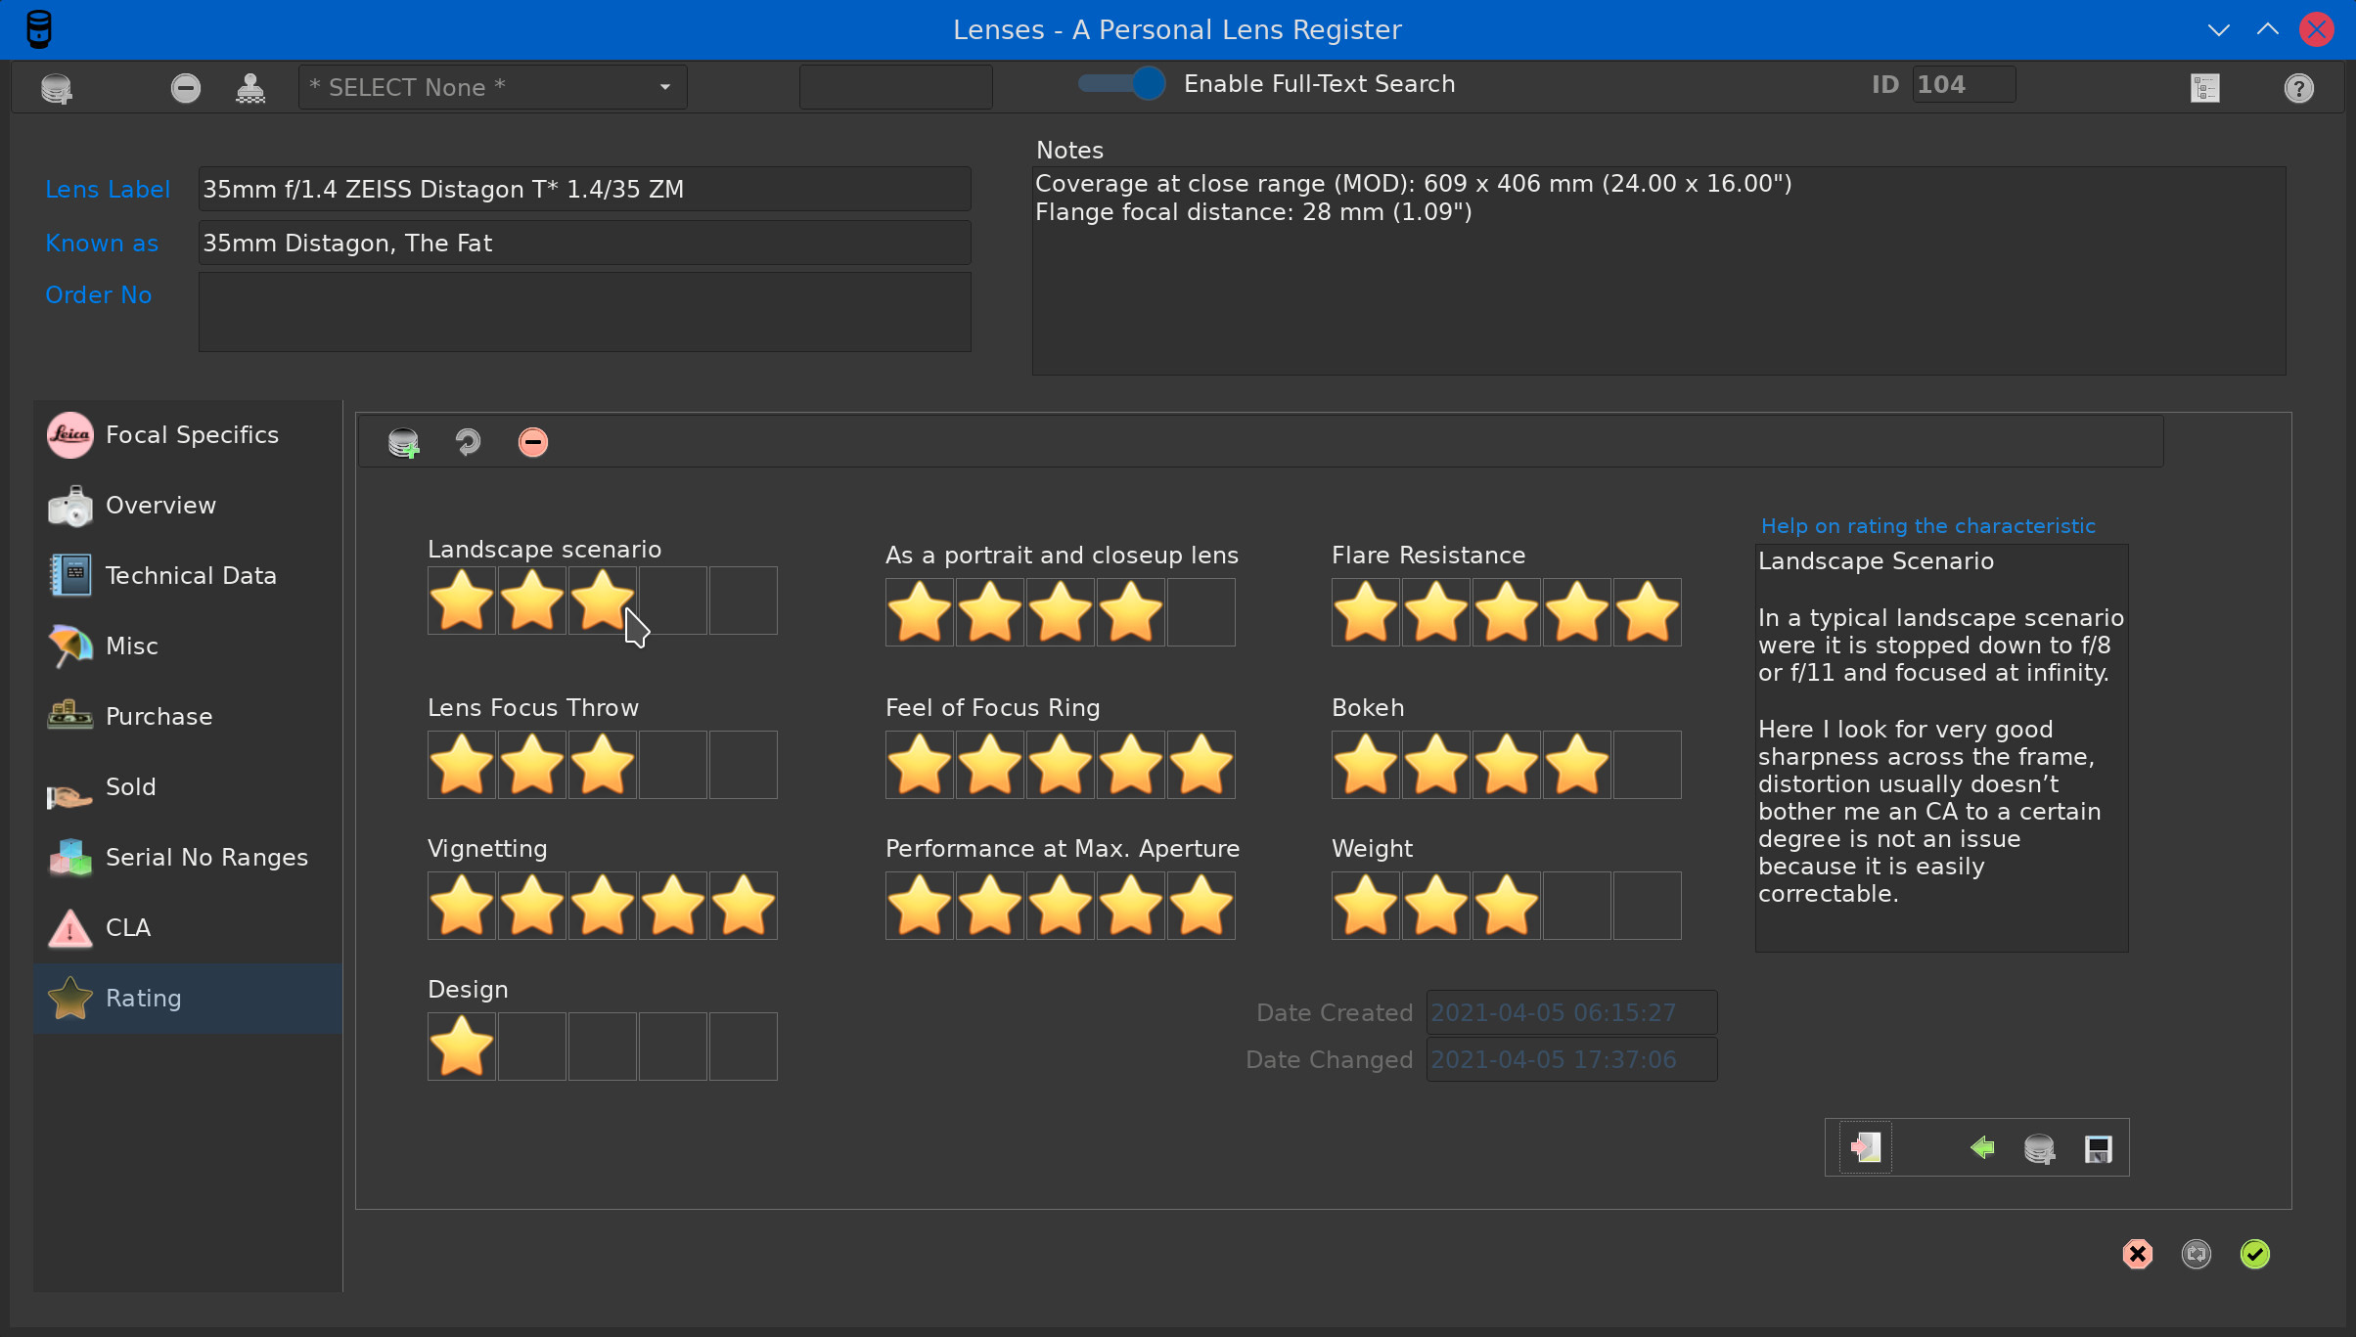Click the floppy disk save icon

pos(2098,1148)
